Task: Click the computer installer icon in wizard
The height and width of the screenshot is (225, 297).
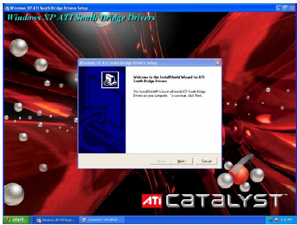Action: pyautogui.click(x=110, y=80)
